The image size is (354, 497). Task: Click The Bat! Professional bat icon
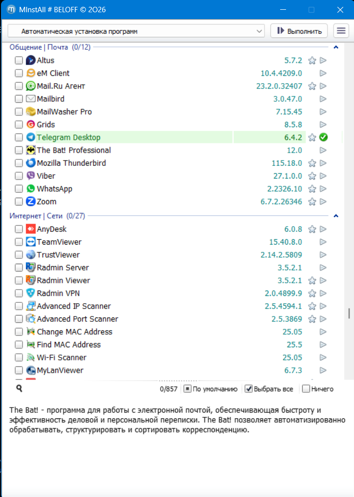click(30, 150)
